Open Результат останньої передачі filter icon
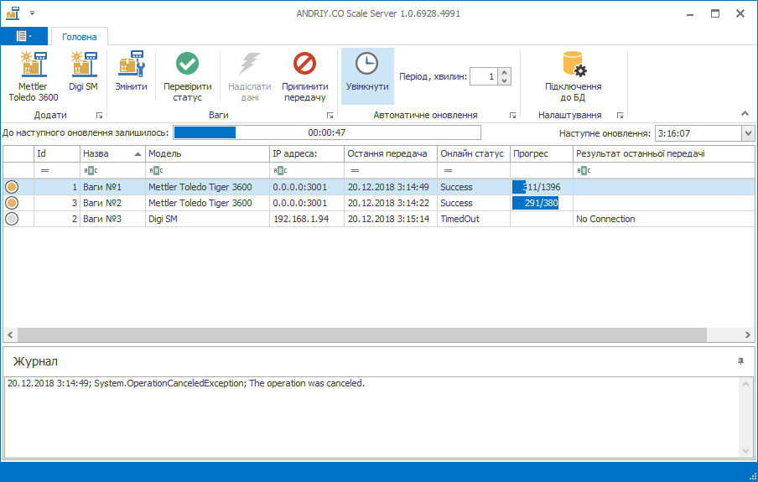Image resolution: width=758 pixels, height=482 pixels. (x=584, y=171)
